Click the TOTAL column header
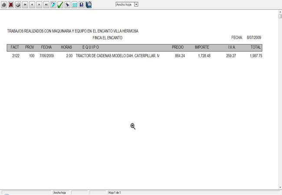Screen dimensions: 282x195 [x=256, y=47]
